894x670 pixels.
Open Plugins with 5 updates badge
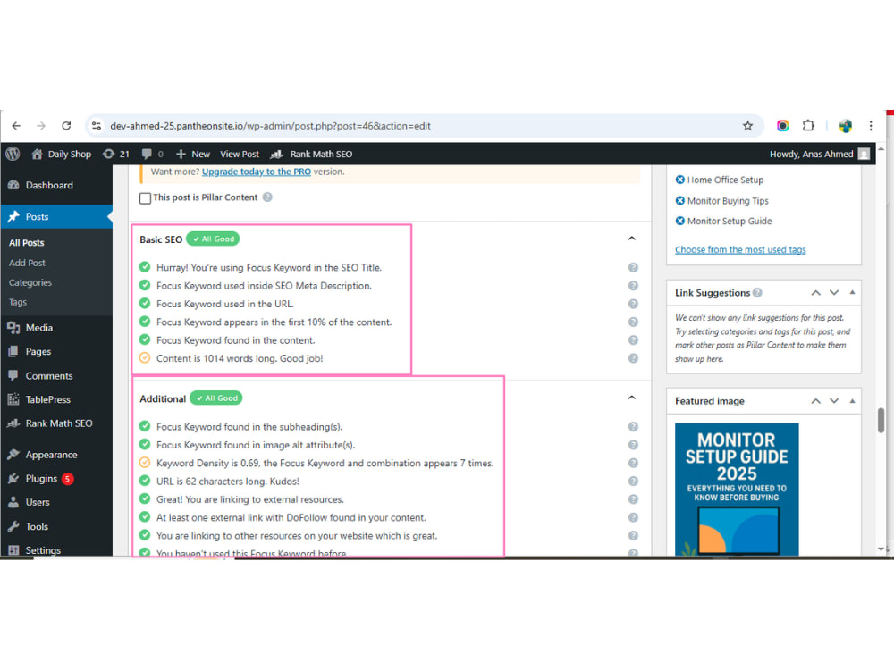click(x=56, y=479)
